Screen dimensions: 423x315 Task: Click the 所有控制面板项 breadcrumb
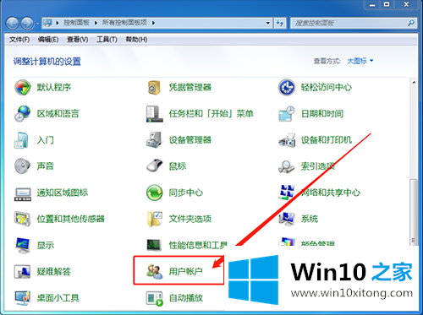click(124, 23)
